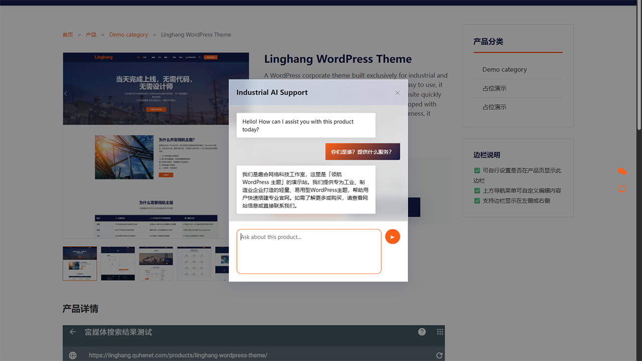Close the Industrial AI Support chat window

tap(397, 93)
